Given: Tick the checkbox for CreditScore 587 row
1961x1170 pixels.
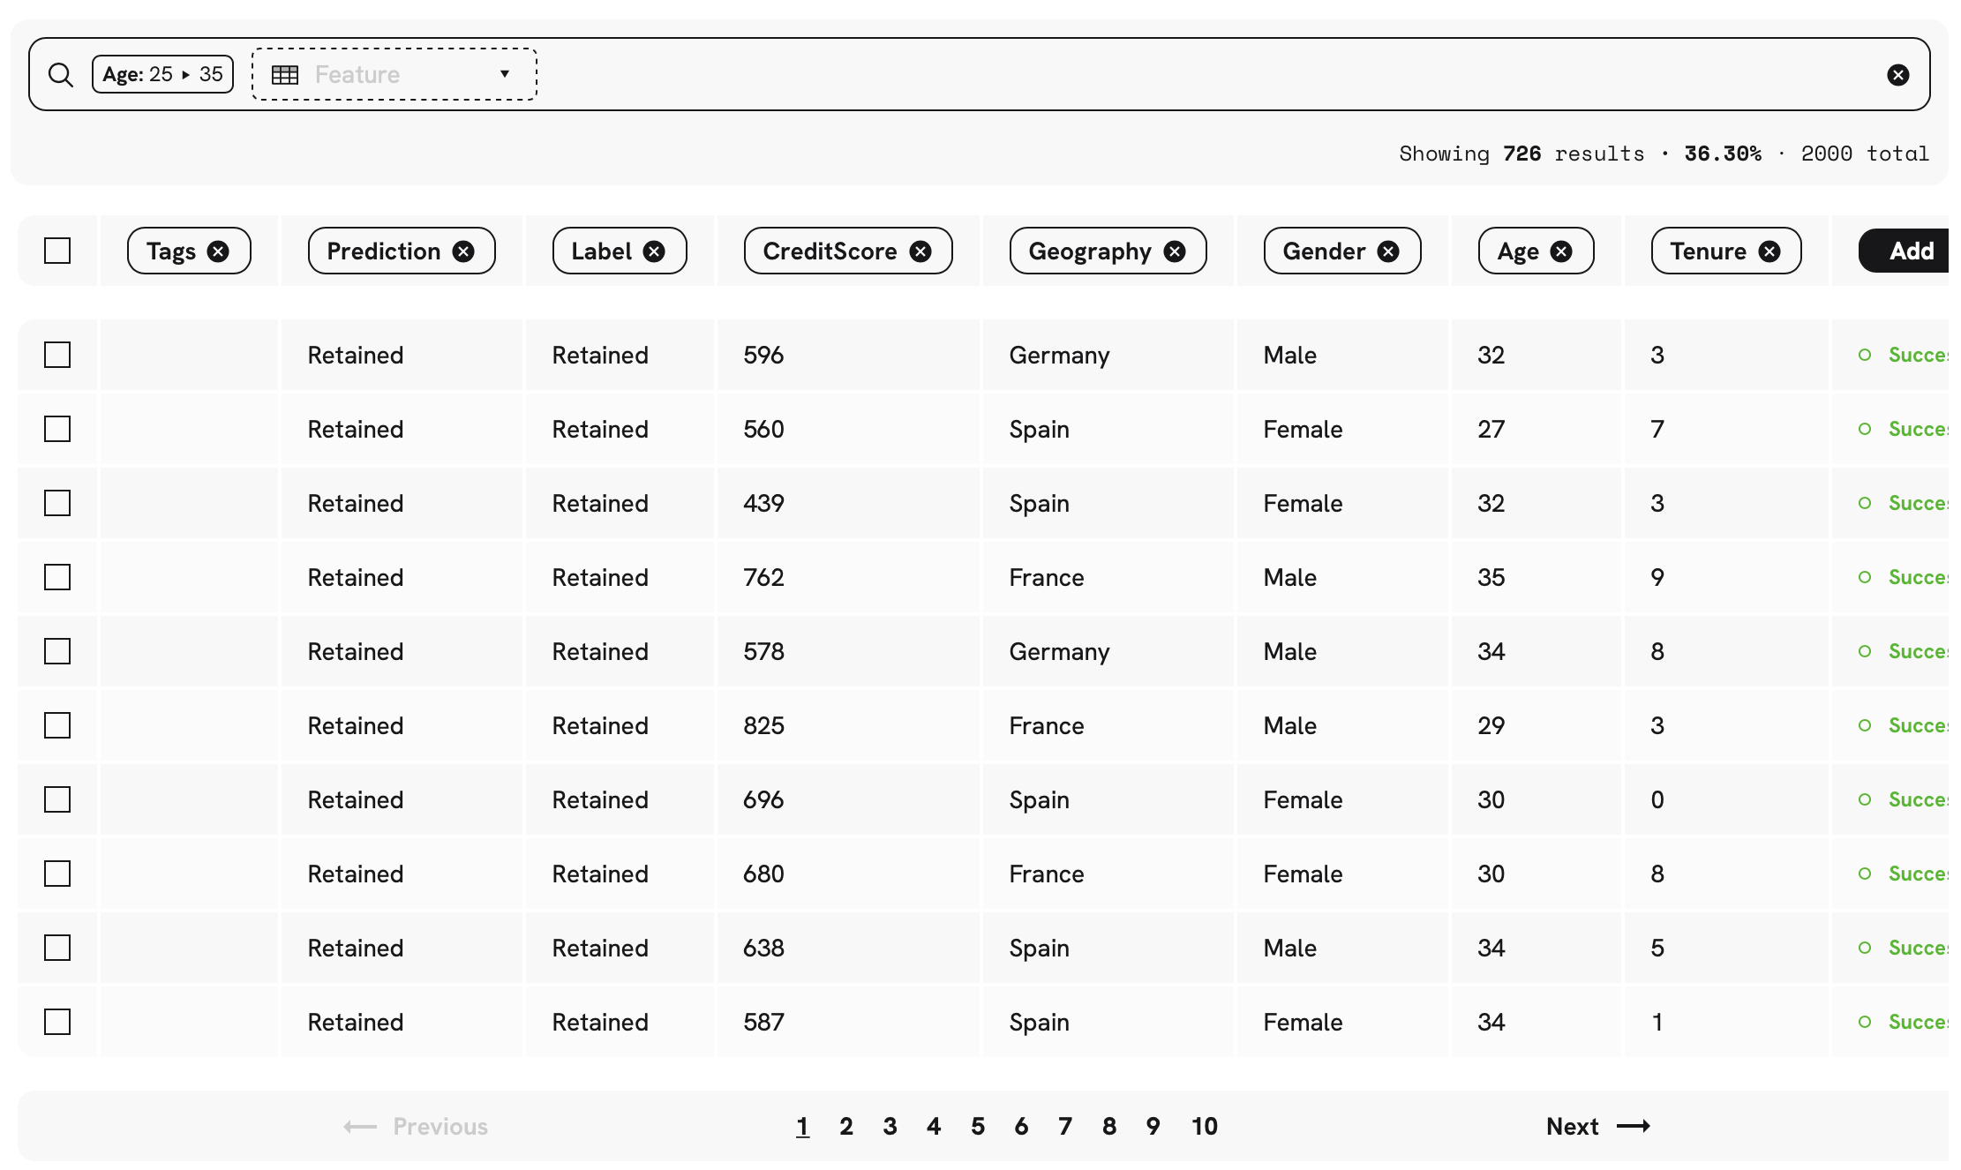Looking at the screenshot, I should point(57,1022).
